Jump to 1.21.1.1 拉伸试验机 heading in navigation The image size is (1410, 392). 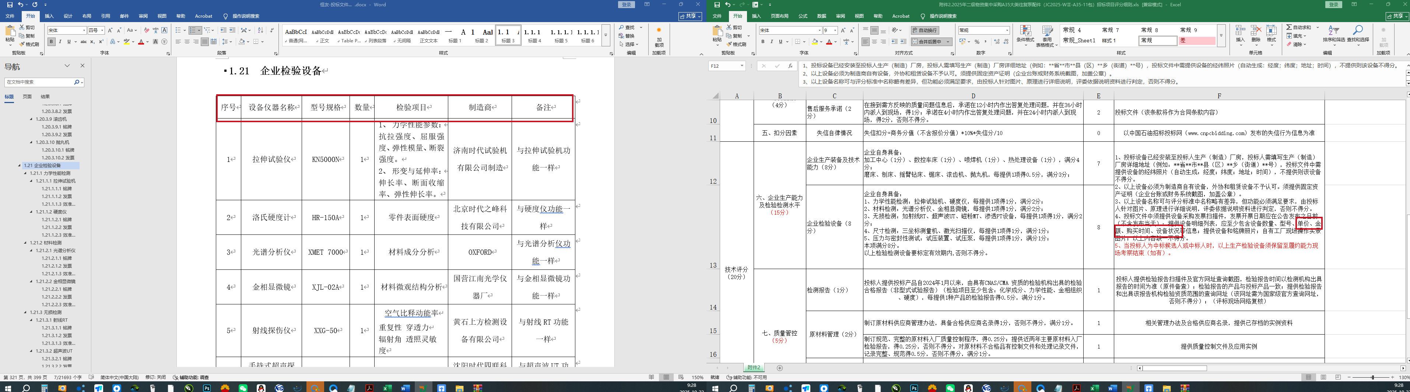pos(56,181)
